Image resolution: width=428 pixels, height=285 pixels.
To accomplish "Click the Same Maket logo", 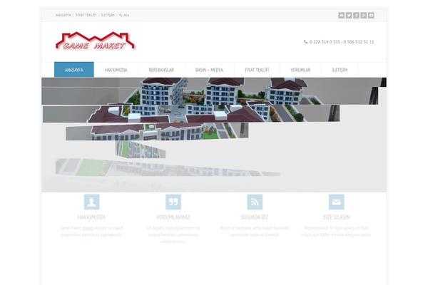I will 96,41.
